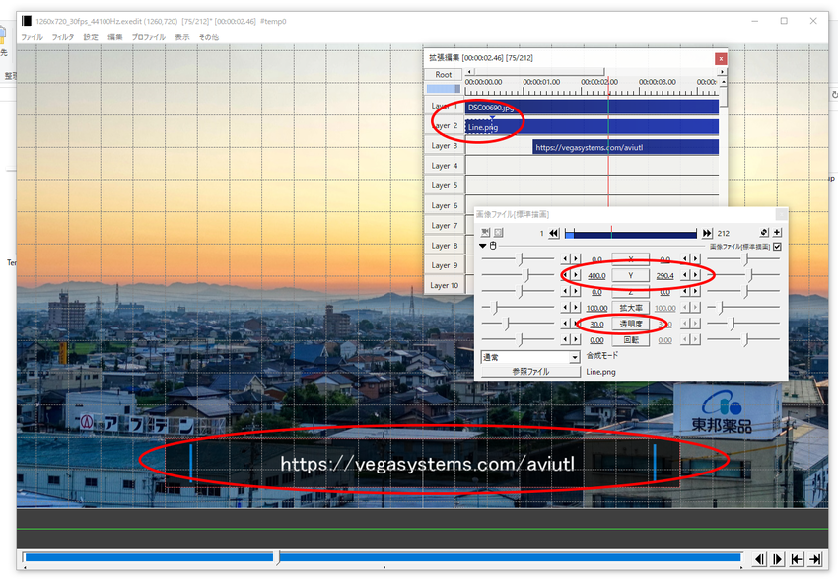The height and width of the screenshot is (582, 838).
Task: Increase the start X value with right arrow
Action: click(576, 258)
